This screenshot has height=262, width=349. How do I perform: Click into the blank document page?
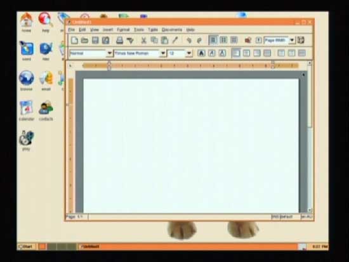point(191,145)
